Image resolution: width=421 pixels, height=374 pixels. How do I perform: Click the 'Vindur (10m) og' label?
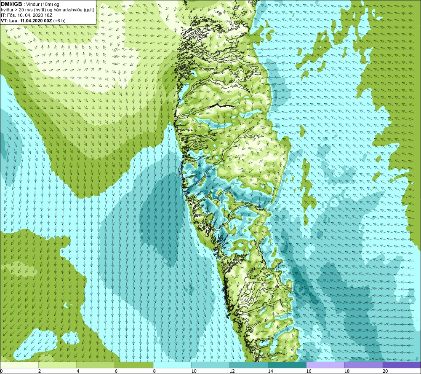click(43, 4)
